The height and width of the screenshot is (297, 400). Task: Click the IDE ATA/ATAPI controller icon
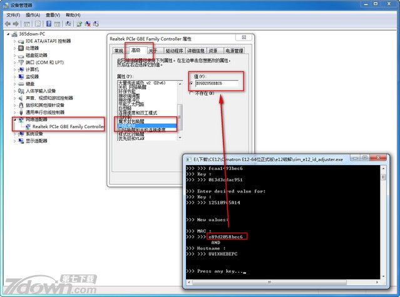(x=21, y=41)
